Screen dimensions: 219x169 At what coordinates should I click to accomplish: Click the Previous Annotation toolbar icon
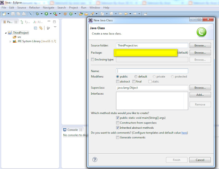[111, 14]
